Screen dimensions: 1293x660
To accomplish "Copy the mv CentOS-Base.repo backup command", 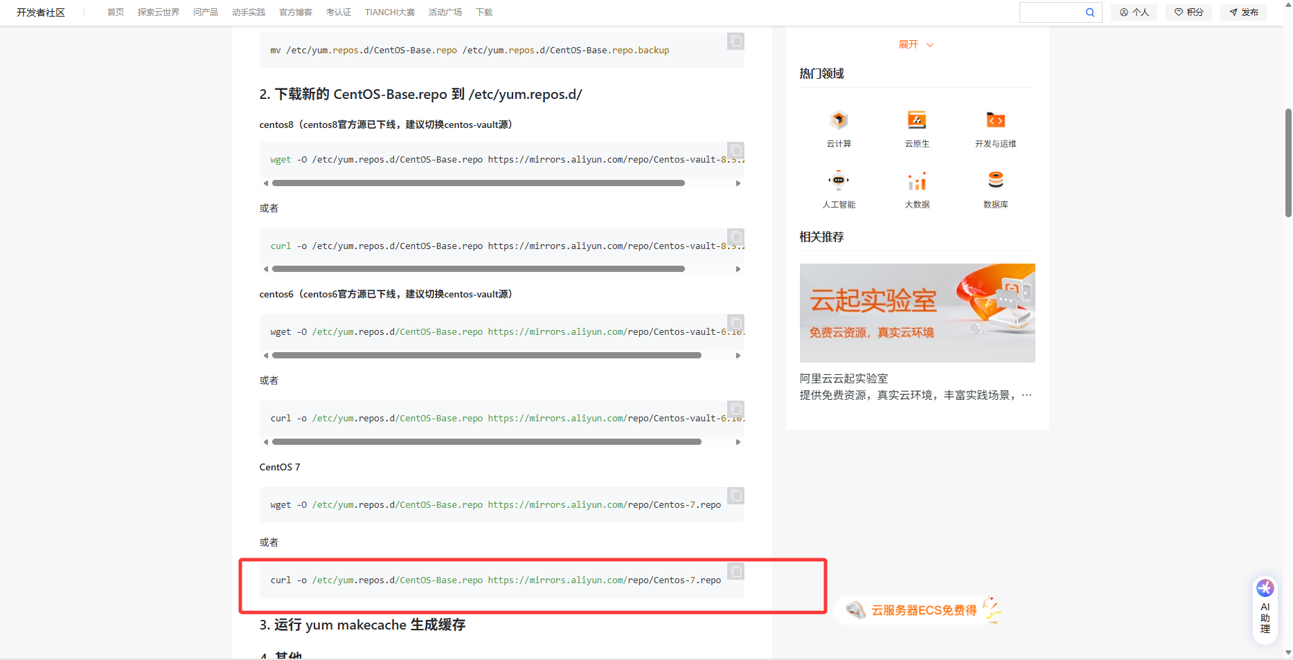I will point(735,42).
